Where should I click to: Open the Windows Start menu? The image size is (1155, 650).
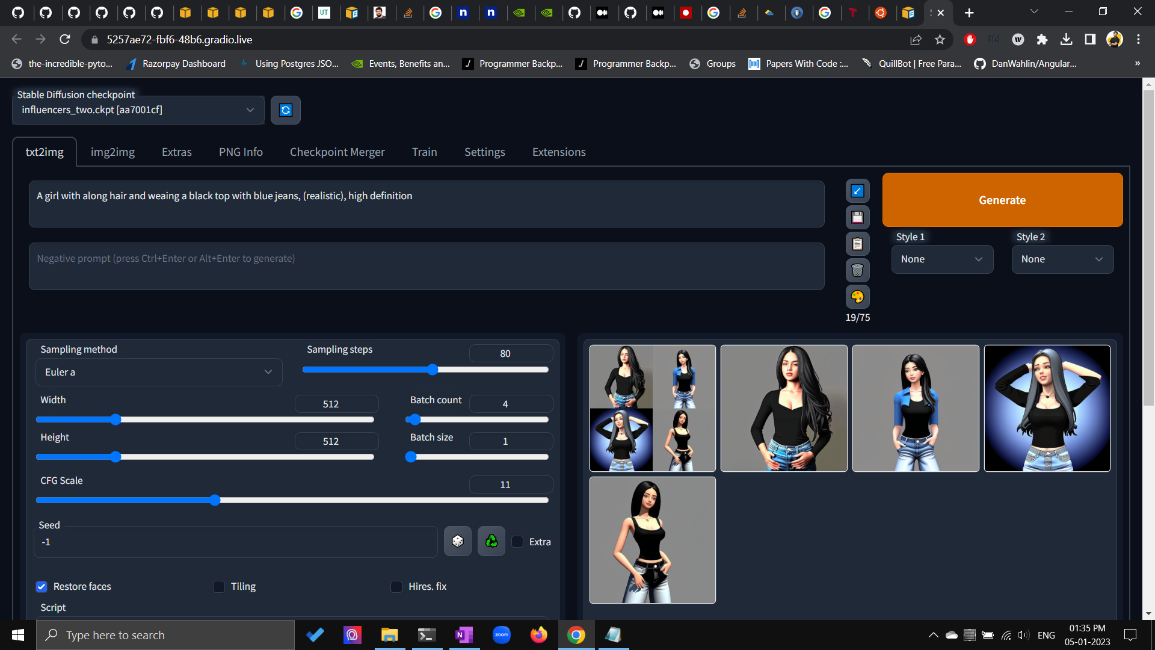(18, 635)
